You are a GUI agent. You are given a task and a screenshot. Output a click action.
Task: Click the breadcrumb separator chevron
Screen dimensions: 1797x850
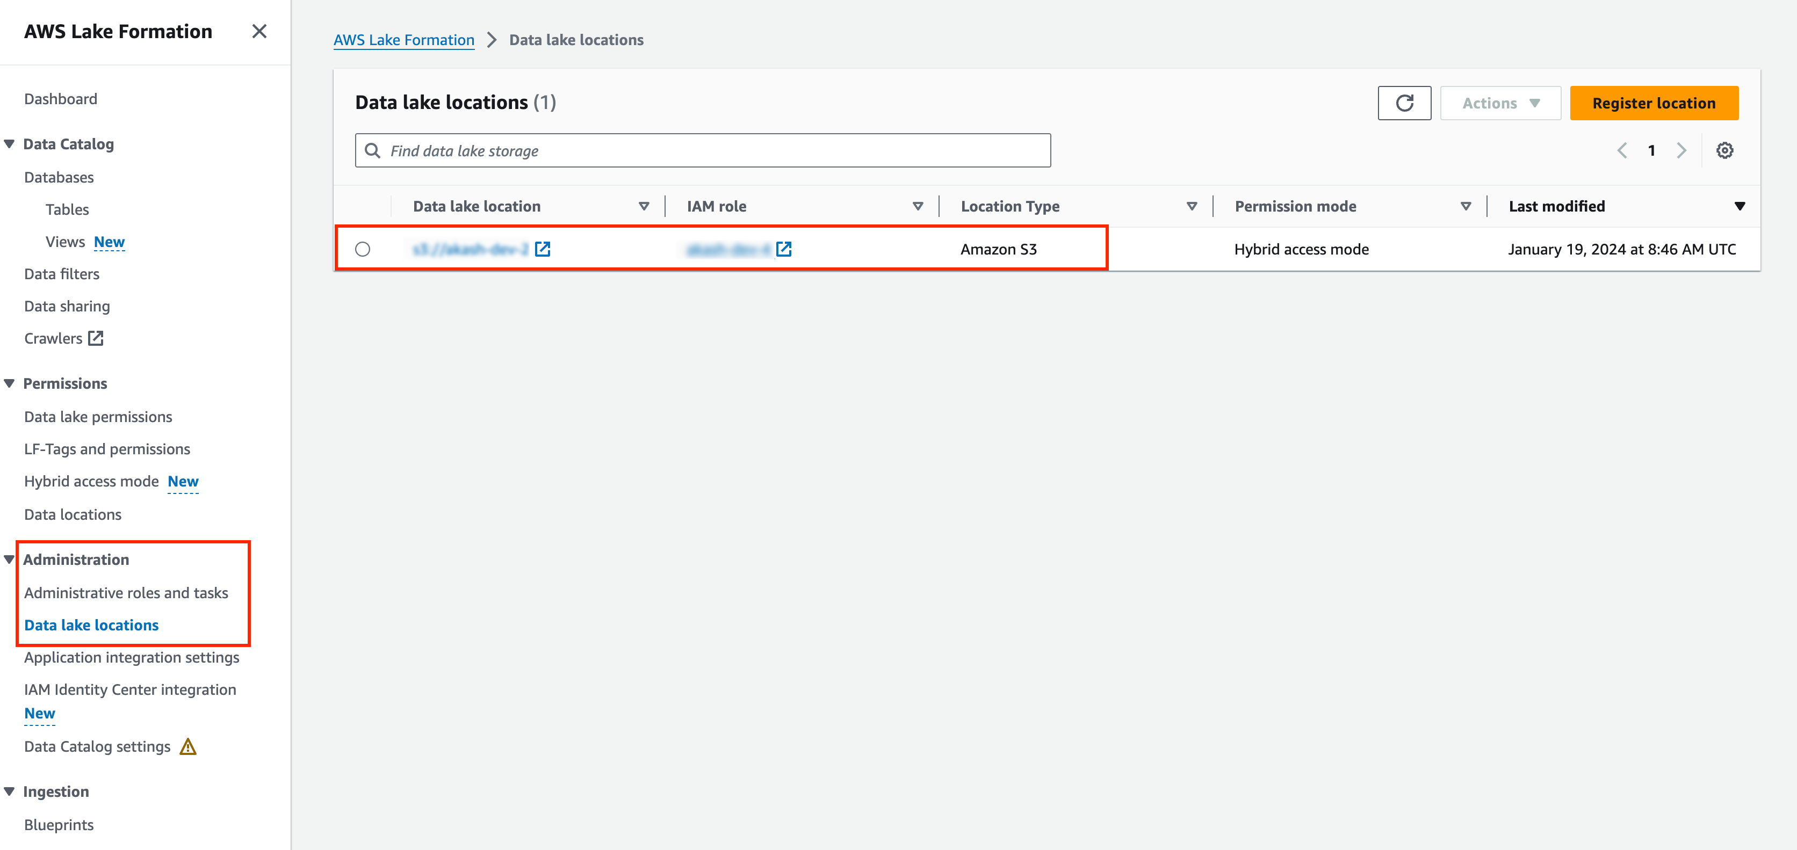point(492,40)
